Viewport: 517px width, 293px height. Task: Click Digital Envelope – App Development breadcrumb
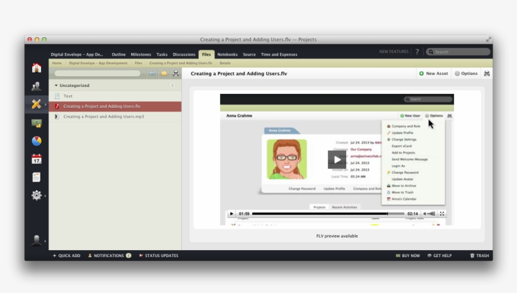point(98,63)
